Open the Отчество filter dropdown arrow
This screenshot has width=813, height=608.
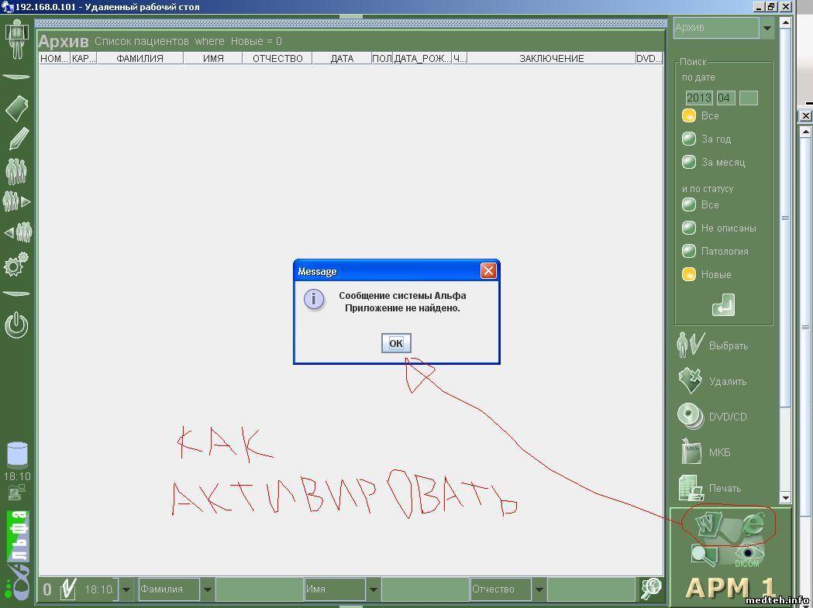click(539, 589)
